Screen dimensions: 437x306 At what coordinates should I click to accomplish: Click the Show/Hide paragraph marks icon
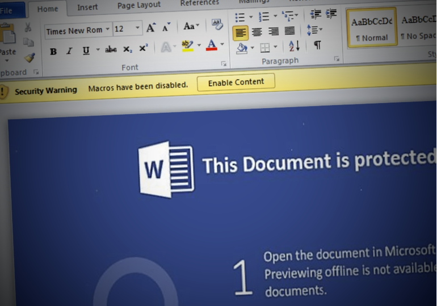(317, 45)
